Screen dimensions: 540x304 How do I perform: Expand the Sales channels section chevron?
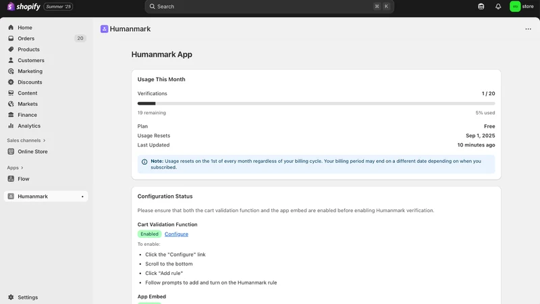[44, 141]
